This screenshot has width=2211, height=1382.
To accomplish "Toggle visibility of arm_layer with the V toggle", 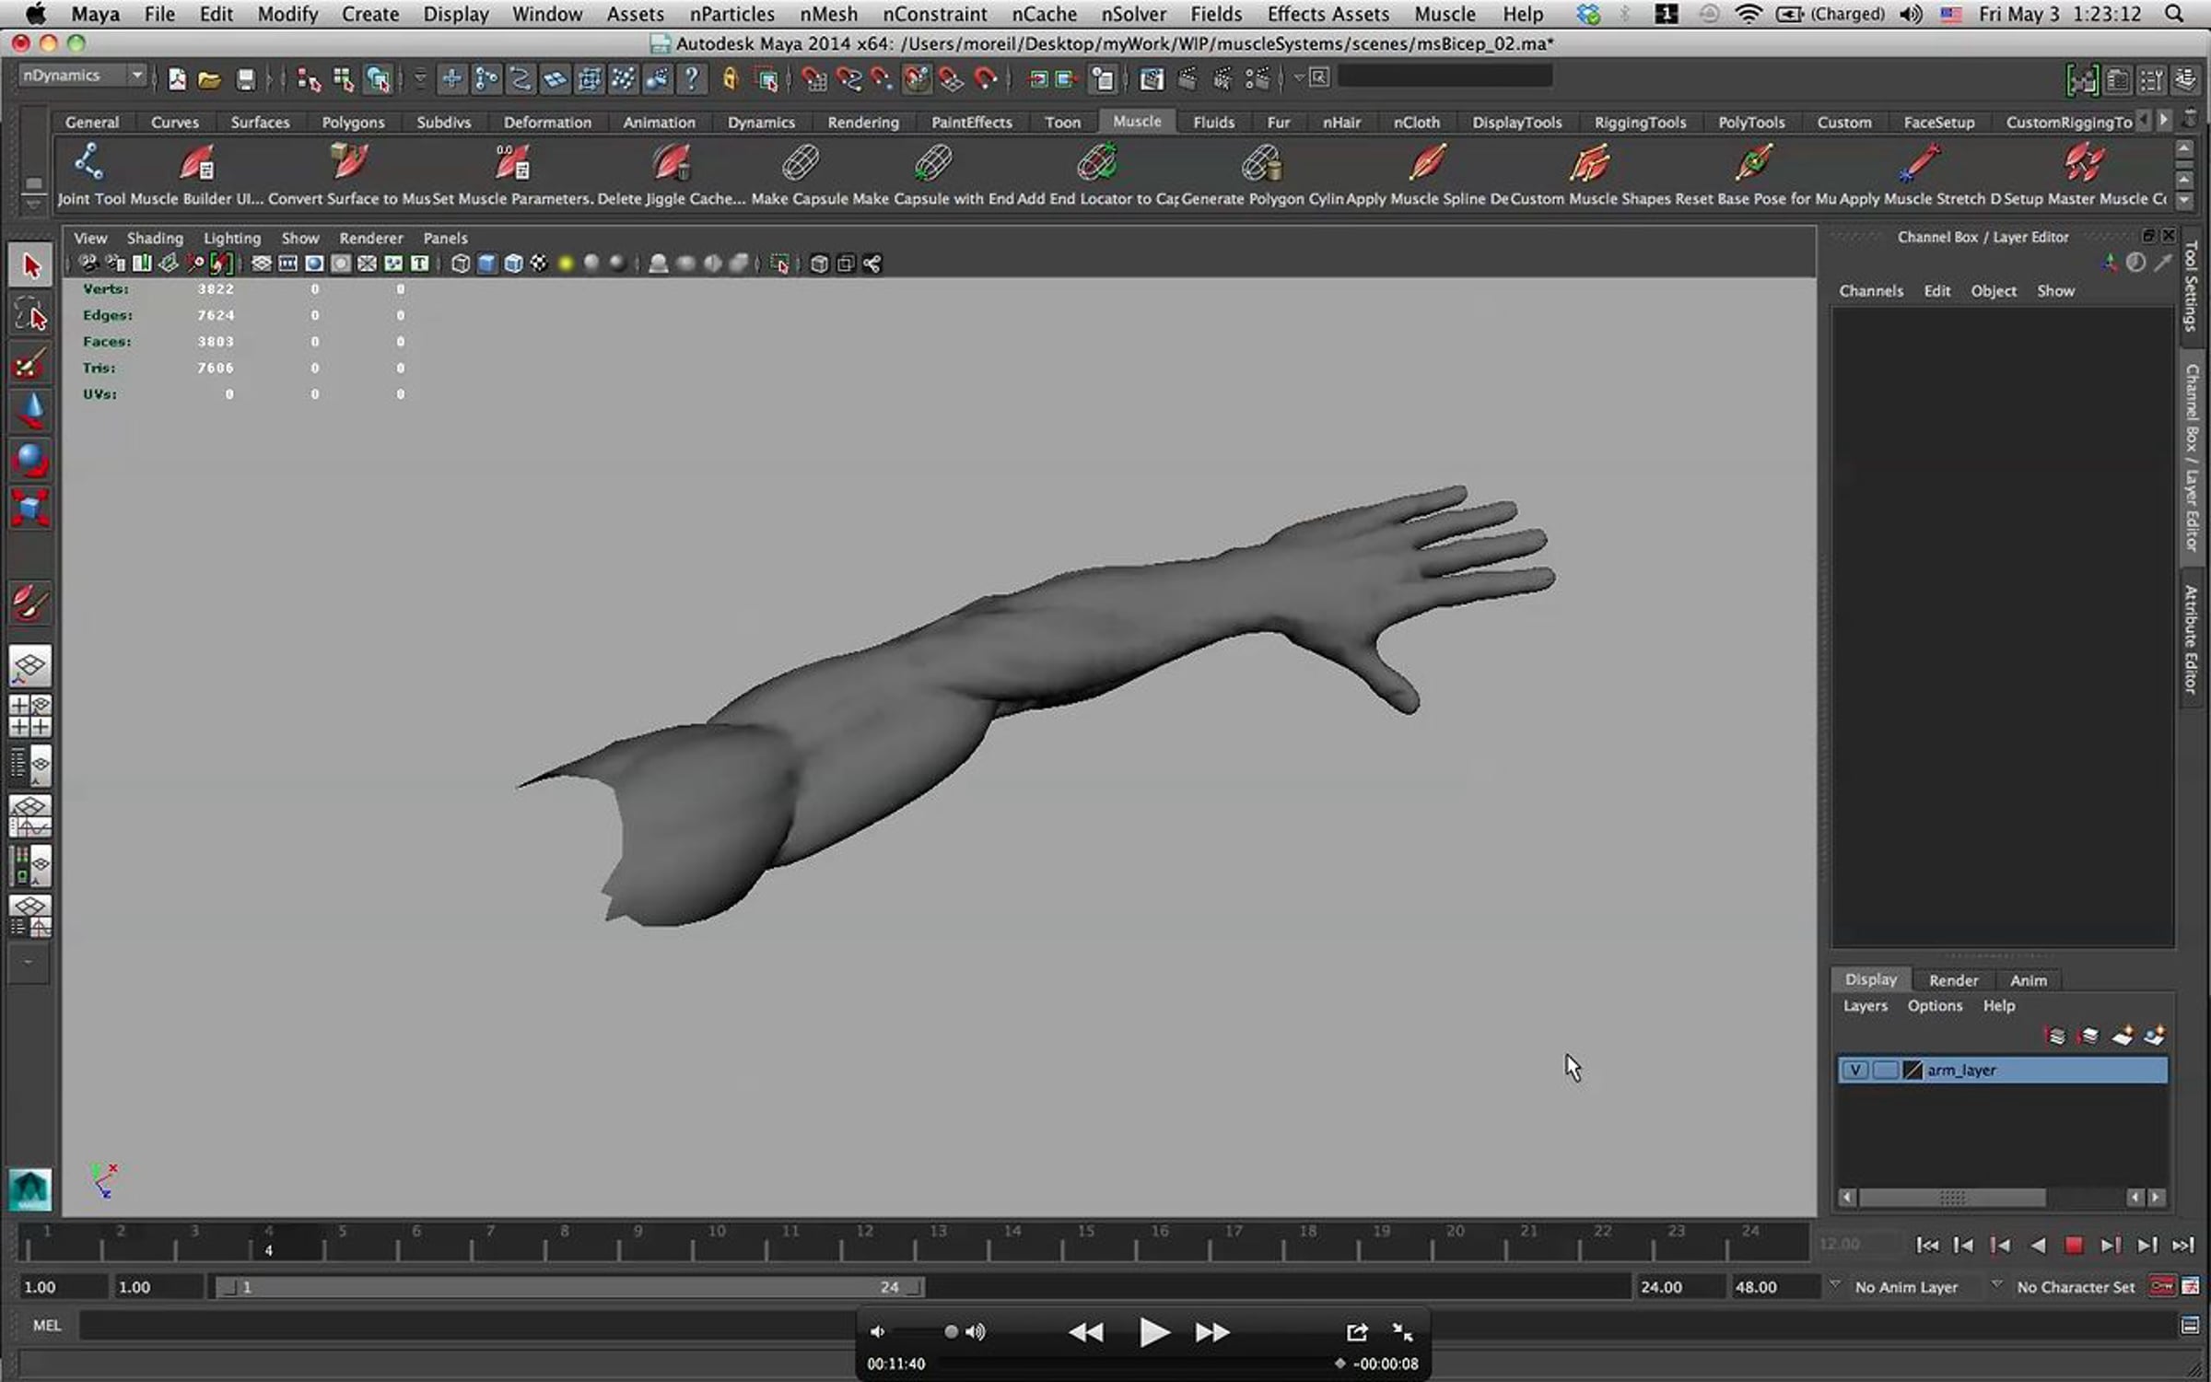I will (1855, 1070).
